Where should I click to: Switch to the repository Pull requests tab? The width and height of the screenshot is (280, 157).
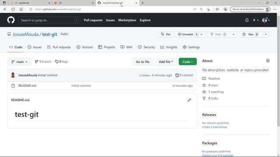tap(59, 47)
